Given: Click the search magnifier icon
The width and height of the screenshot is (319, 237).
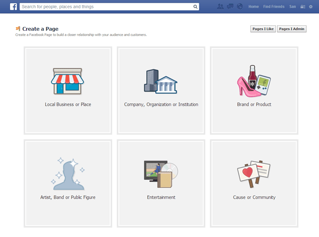Looking at the screenshot, I should click(195, 7).
